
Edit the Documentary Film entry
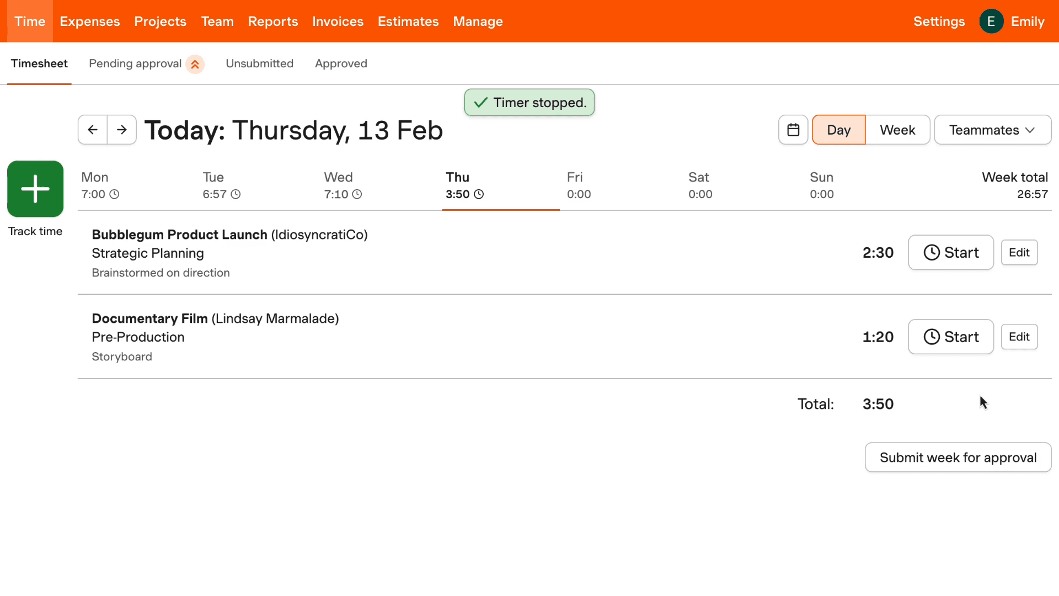tap(1019, 337)
